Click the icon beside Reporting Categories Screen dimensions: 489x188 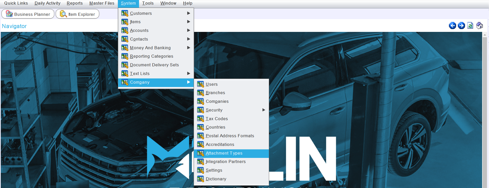point(125,56)
